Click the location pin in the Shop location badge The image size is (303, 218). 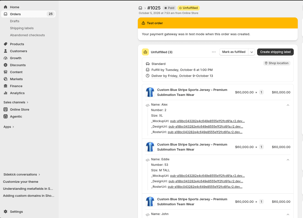[x=266, y=63]
